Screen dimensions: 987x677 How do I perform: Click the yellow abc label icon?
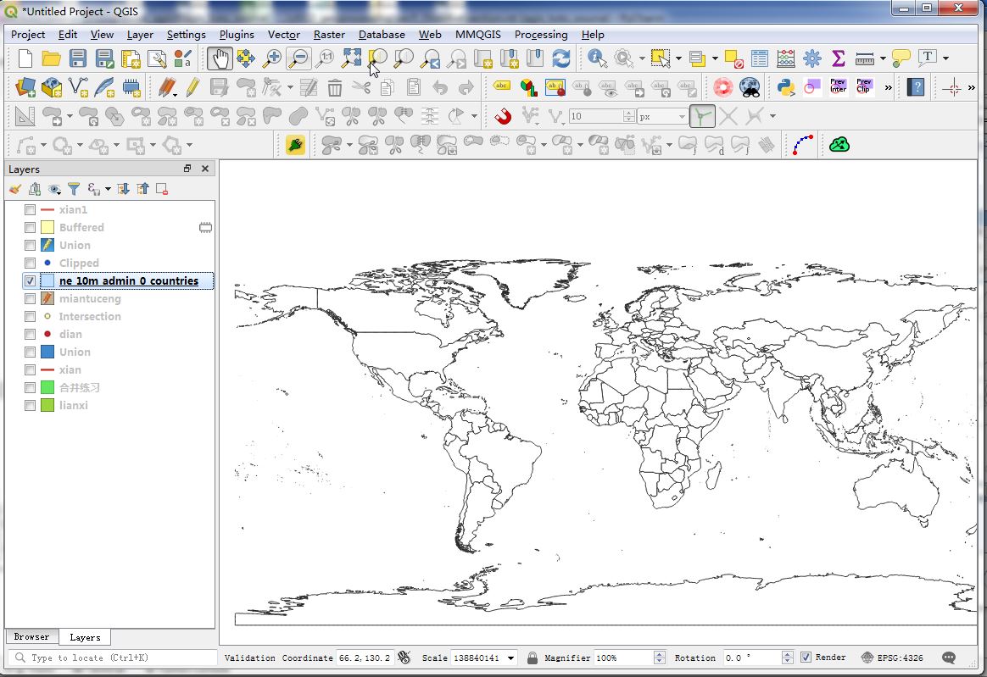502,86
